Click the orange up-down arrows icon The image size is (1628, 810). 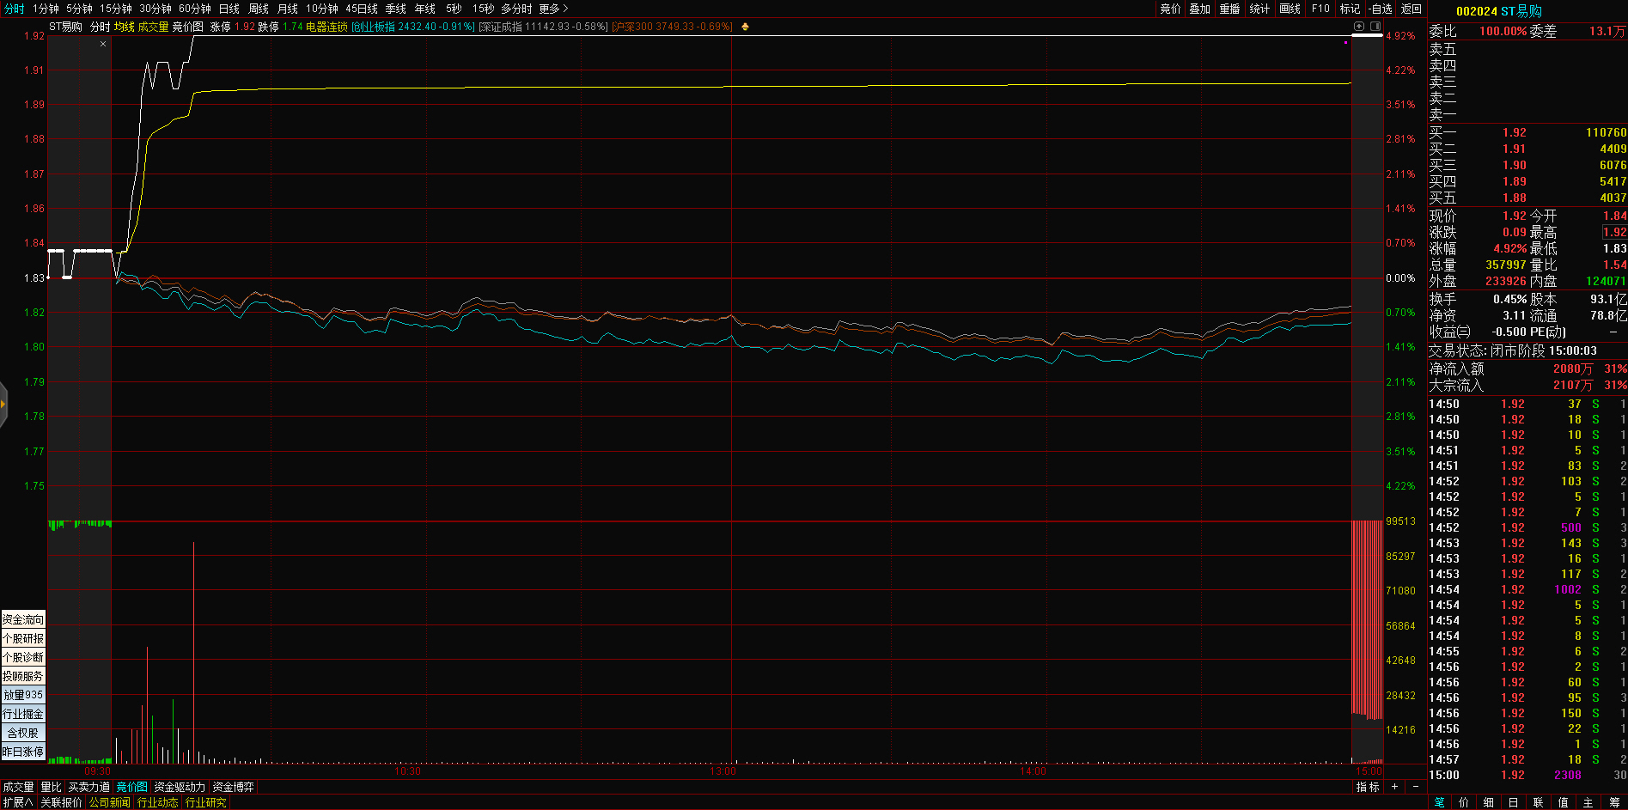745,27
